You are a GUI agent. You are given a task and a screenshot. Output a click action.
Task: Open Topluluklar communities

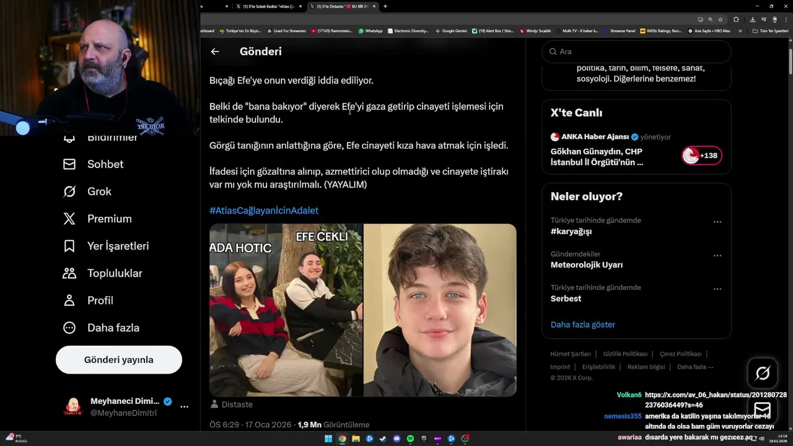point(102,273)
